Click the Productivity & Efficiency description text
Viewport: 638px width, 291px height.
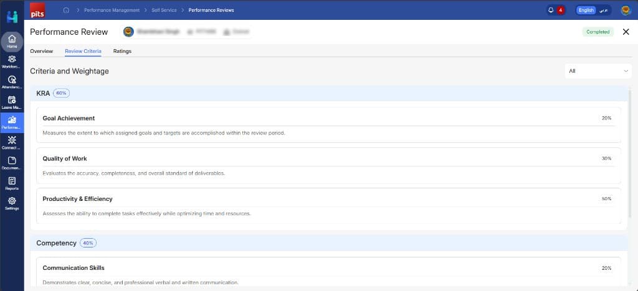point(146,213)
